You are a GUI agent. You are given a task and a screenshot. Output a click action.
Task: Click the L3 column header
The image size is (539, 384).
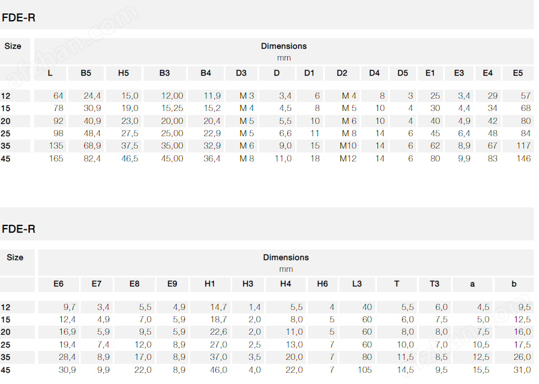[357, 284]
